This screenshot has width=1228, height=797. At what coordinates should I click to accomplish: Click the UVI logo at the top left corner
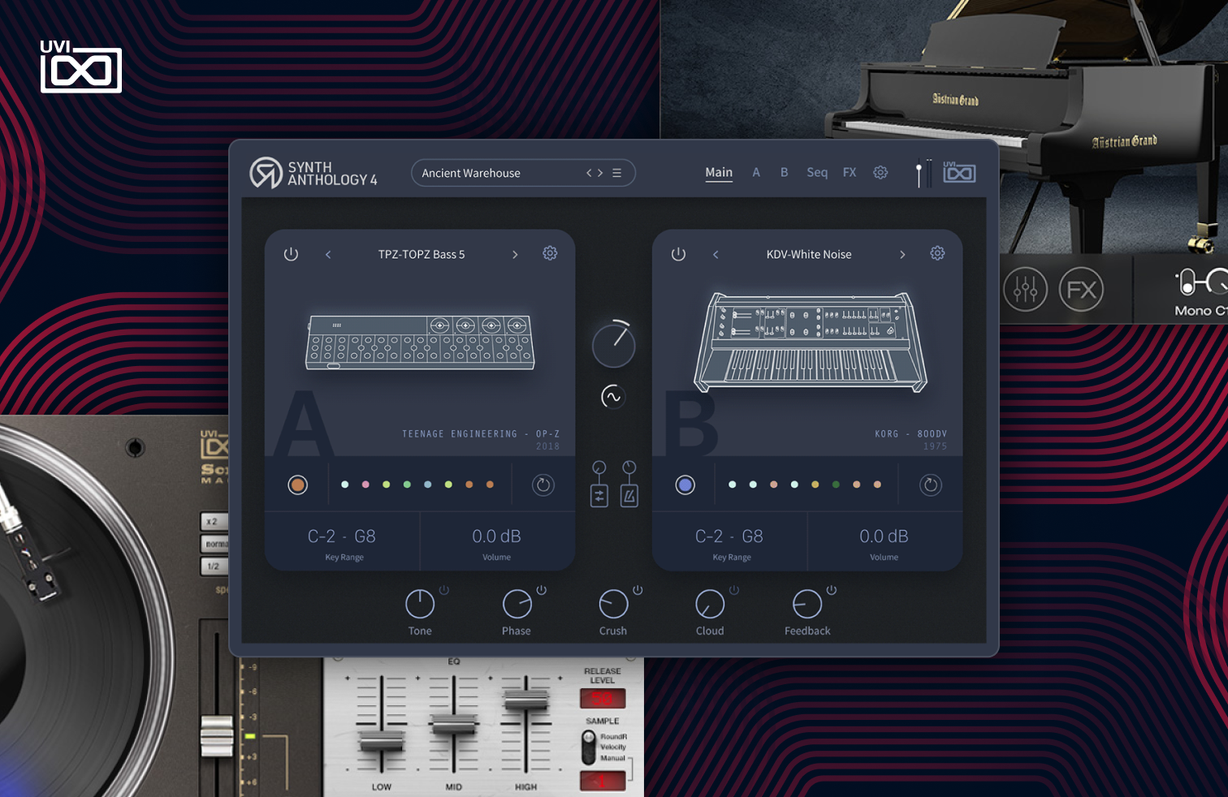pos(80,67)
